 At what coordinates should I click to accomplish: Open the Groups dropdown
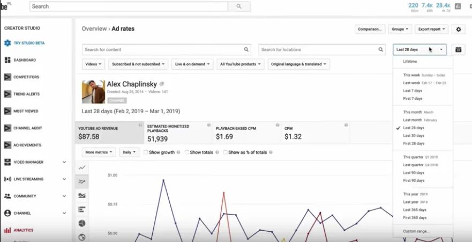400,29
